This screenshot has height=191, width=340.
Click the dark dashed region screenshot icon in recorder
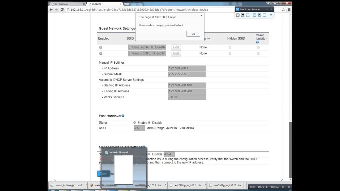pos(248,15)
